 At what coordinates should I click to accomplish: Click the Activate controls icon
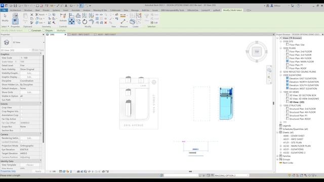[x=63, y=16]
